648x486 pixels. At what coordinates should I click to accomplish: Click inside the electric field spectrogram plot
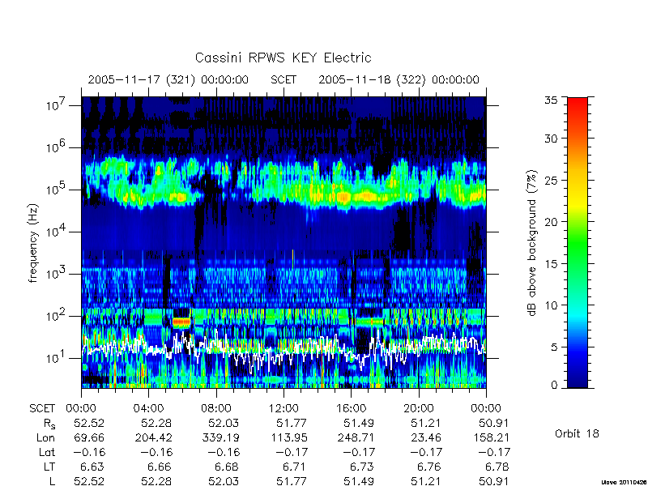[x=283, y=242]
